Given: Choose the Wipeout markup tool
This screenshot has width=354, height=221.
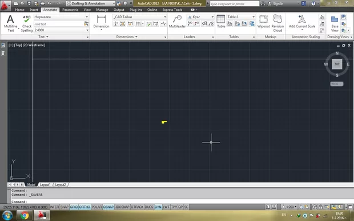Looking at the screenshot, I should click(263, 22).
